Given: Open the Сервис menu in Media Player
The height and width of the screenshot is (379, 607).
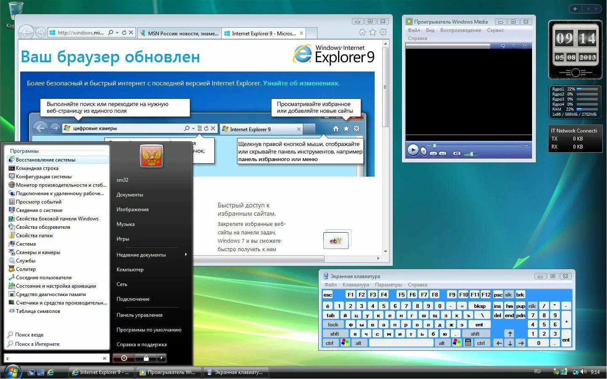Looking at the screenshot, I should click(495, 30).
